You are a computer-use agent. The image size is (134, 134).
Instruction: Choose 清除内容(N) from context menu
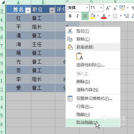[93, 90]
